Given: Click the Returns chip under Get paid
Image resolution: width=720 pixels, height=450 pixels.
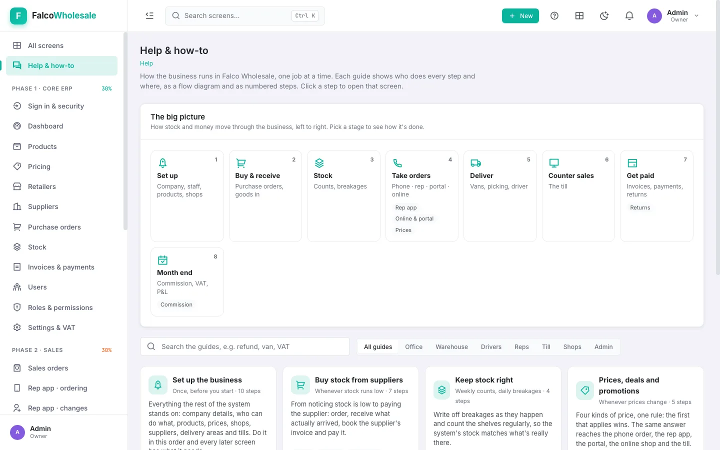Looking at the screenshot, I should pos(640,207).
